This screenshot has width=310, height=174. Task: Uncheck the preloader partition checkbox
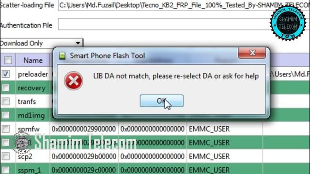pyautogui.click(x=5, y=74)
